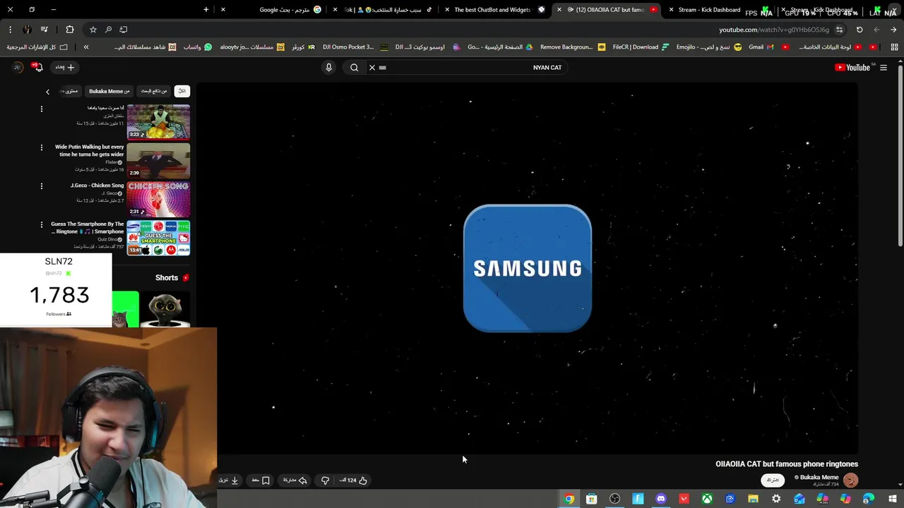
Task: Bookmark this page with the star icon
Action: 93,30
